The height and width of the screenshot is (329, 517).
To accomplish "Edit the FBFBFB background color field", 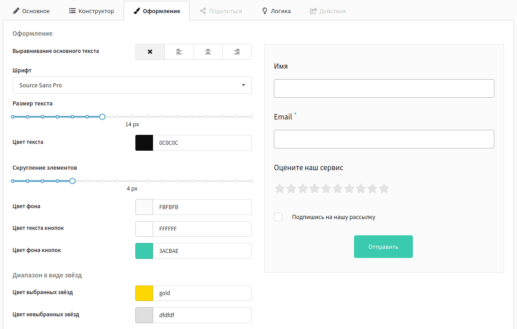I will [x=202, y=207].
